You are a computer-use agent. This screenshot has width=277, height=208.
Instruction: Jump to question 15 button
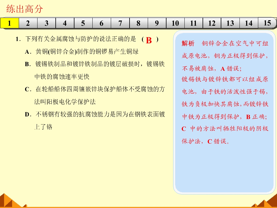pos(267,23)
